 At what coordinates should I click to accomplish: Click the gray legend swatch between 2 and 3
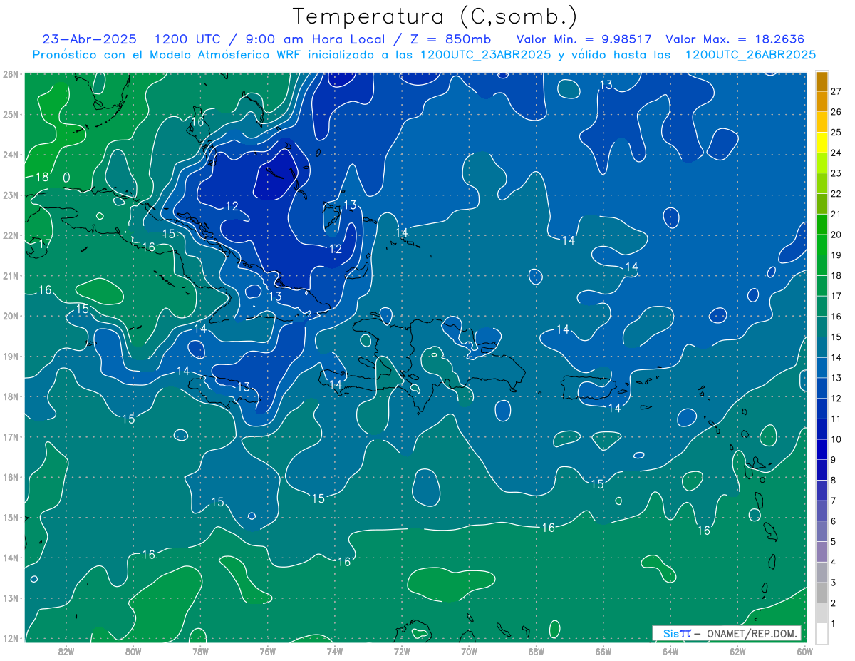pos(822,593)
